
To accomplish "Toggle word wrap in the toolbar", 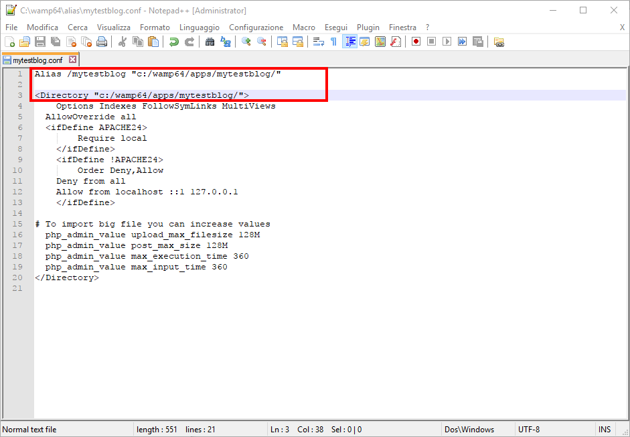I will coord(319,42).
